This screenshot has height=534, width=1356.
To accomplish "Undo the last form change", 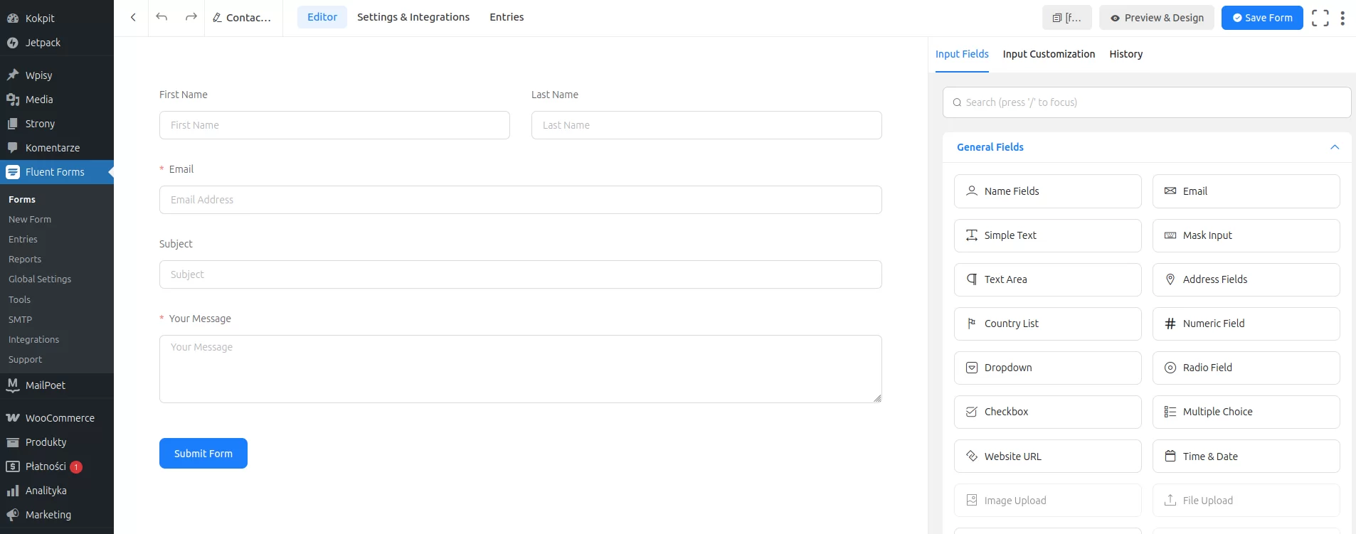I will tap(161, 17).
